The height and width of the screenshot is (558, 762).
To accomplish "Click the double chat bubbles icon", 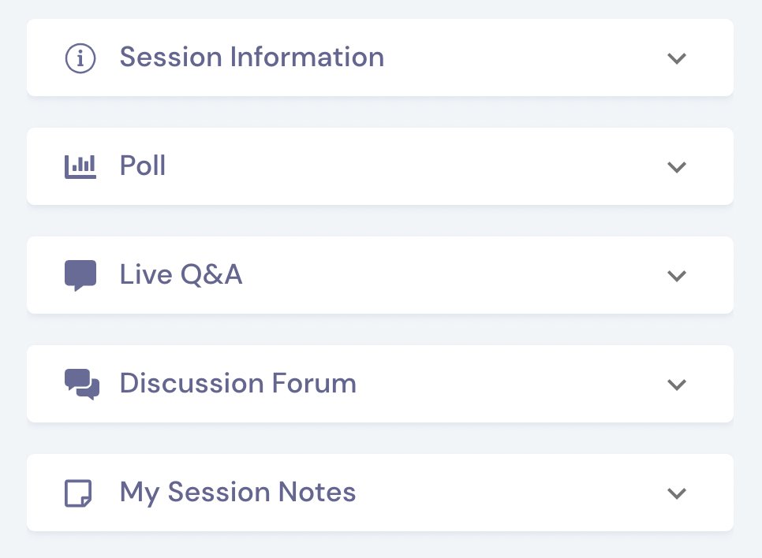I will 82,385.
